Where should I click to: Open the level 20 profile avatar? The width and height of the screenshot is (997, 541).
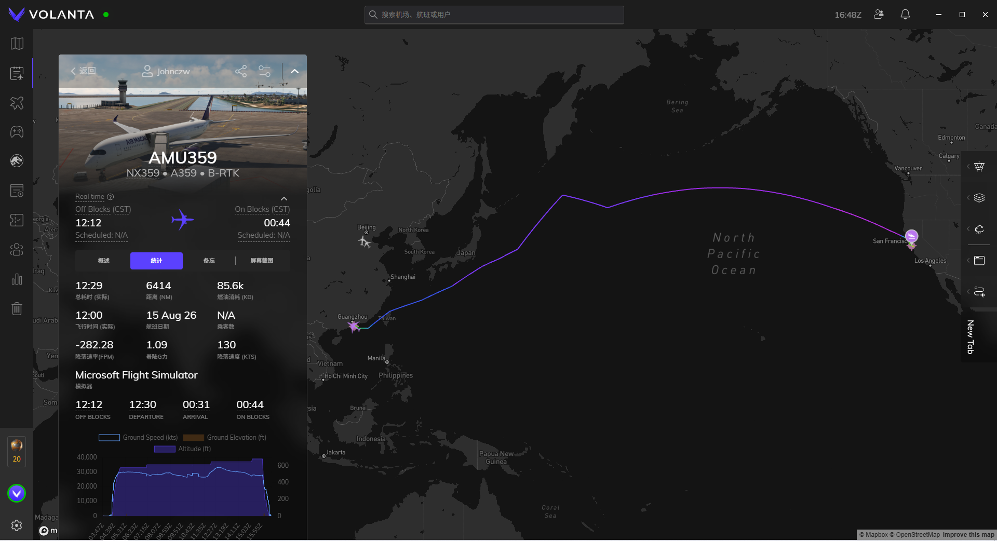click(17, 451)
